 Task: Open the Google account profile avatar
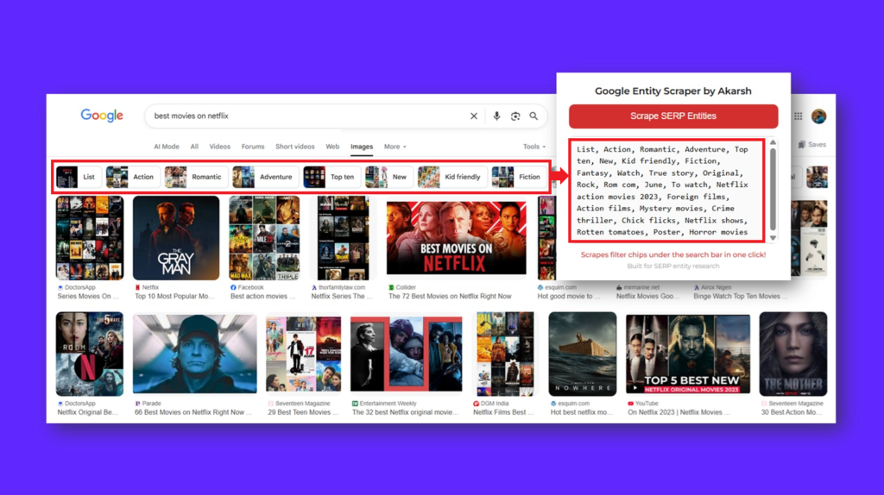[x=818, y=116]
